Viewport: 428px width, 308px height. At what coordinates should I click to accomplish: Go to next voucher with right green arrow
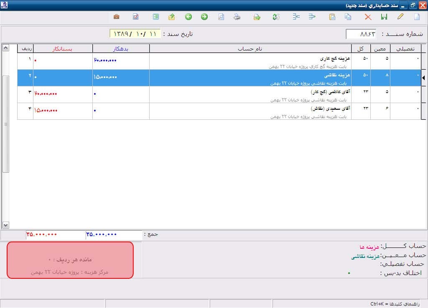click(204, 17)
